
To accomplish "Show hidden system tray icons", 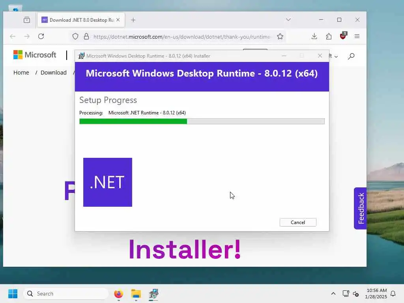I will (333, 294).
